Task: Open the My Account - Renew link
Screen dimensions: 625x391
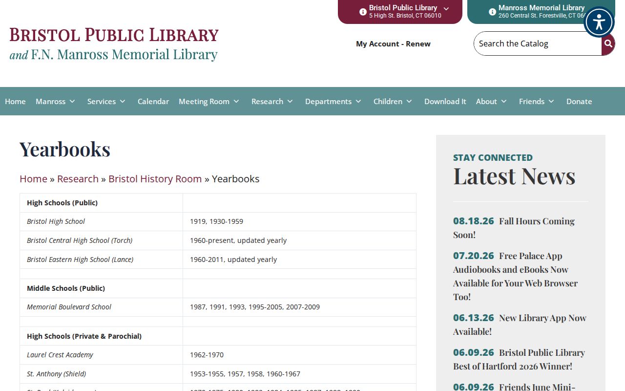Action: (393, 44)
